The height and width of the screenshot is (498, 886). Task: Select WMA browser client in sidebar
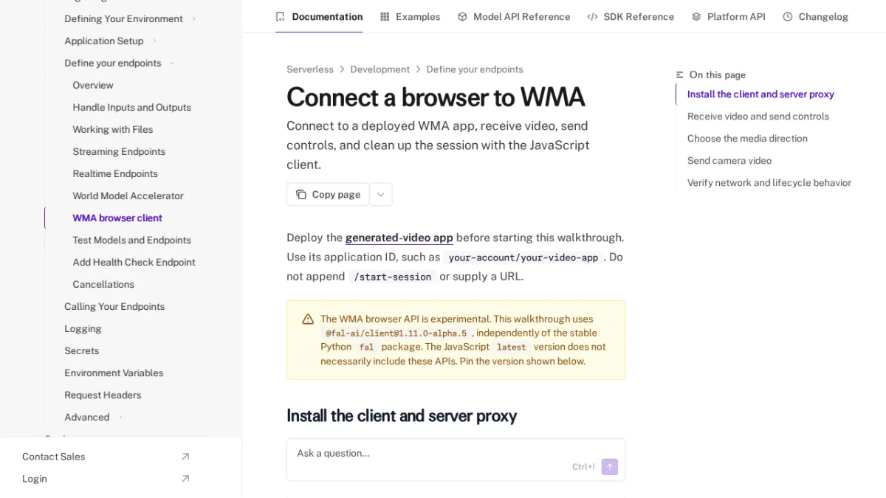coord(117,218)
